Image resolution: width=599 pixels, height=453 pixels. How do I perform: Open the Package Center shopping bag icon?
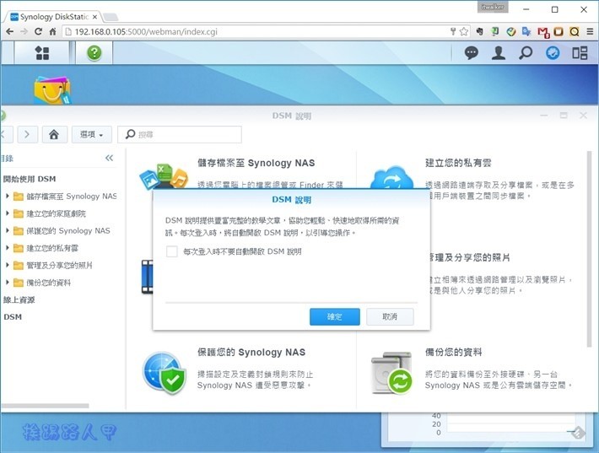[51, 89]
